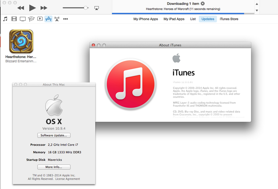Image resolution: width=278 pixels, height=189 pixels.
Task: Open the Internet Radio tower icon
Action: click(57, 19)
